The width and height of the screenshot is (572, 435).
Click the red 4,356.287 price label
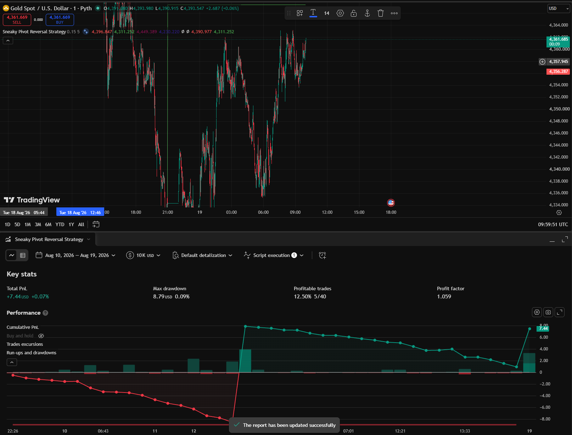[x=558, y=71]
